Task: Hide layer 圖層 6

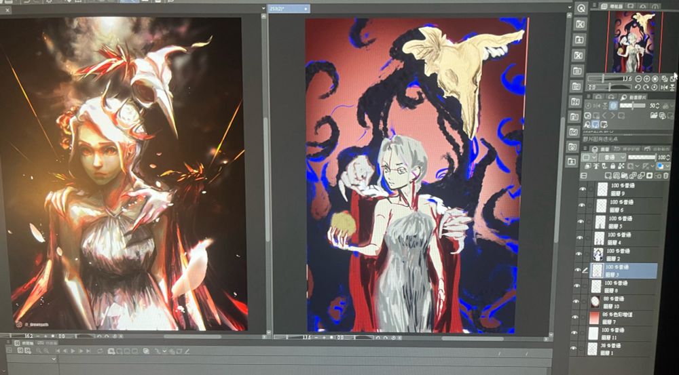Action: point(582,205)
